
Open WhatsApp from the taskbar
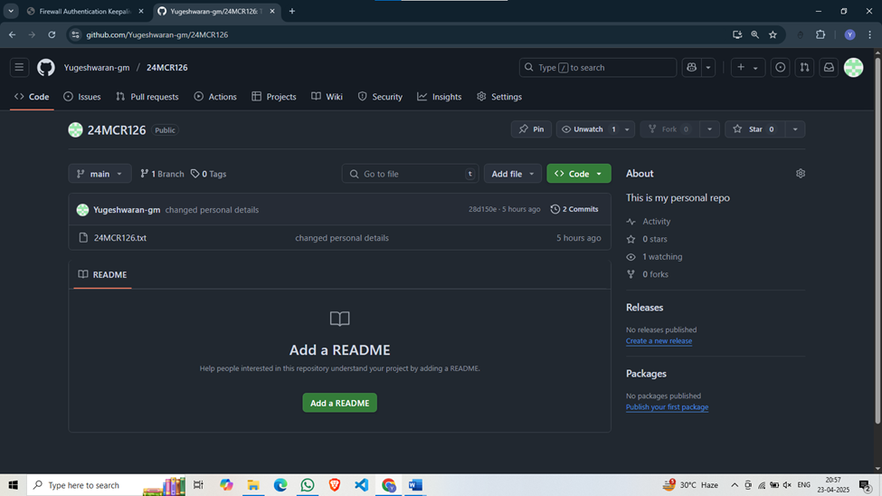click(x=308, y=485)
